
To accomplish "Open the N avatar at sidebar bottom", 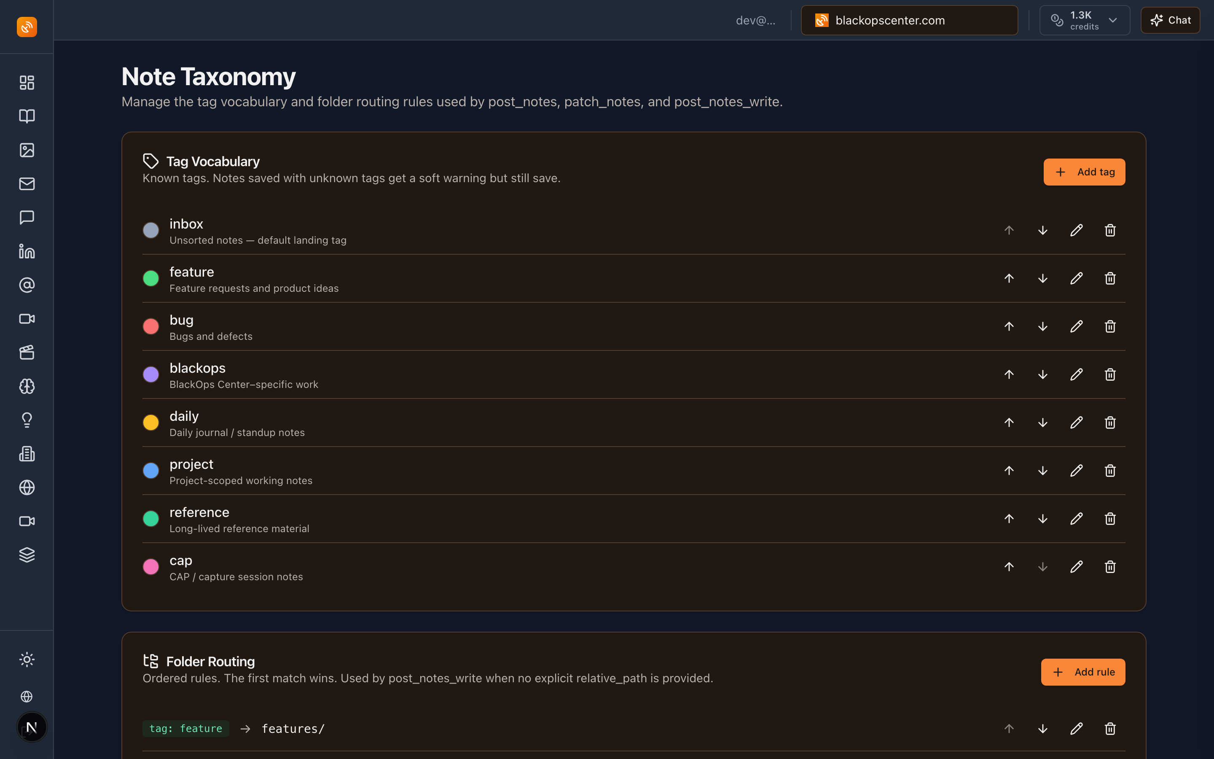I will [x=32, y=727].
